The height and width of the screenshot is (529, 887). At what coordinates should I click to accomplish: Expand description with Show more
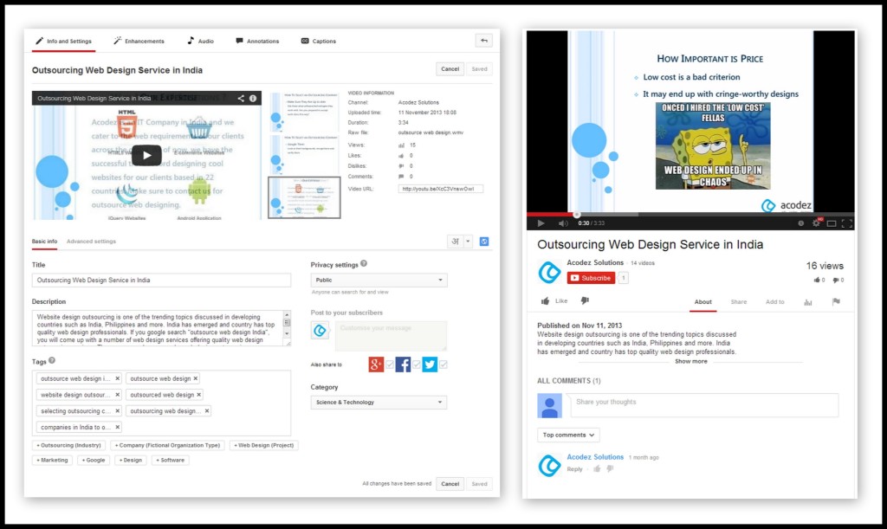[690, 361]
